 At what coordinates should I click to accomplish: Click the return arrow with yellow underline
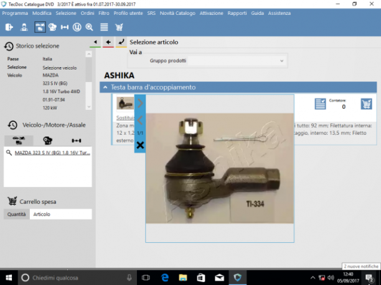tap(121, 42)
